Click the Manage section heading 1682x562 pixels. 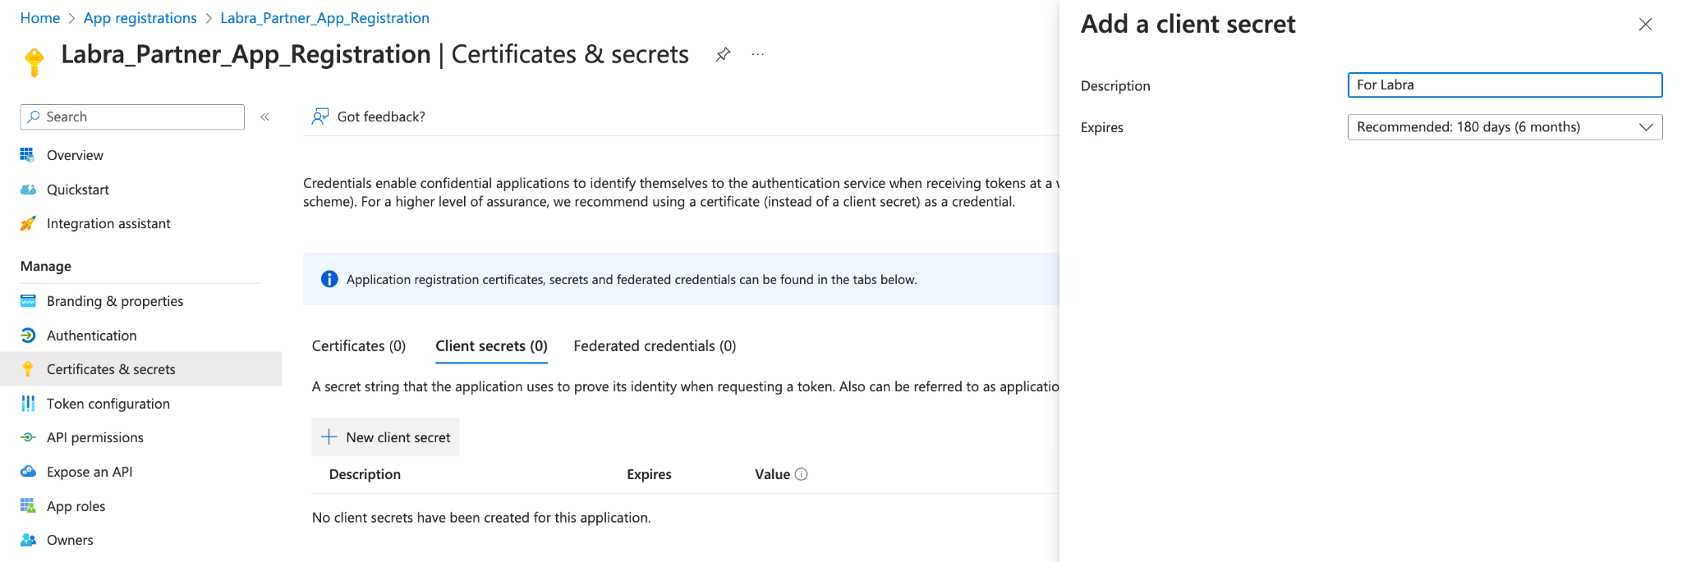pyautogui.click(x=46, y=266)
